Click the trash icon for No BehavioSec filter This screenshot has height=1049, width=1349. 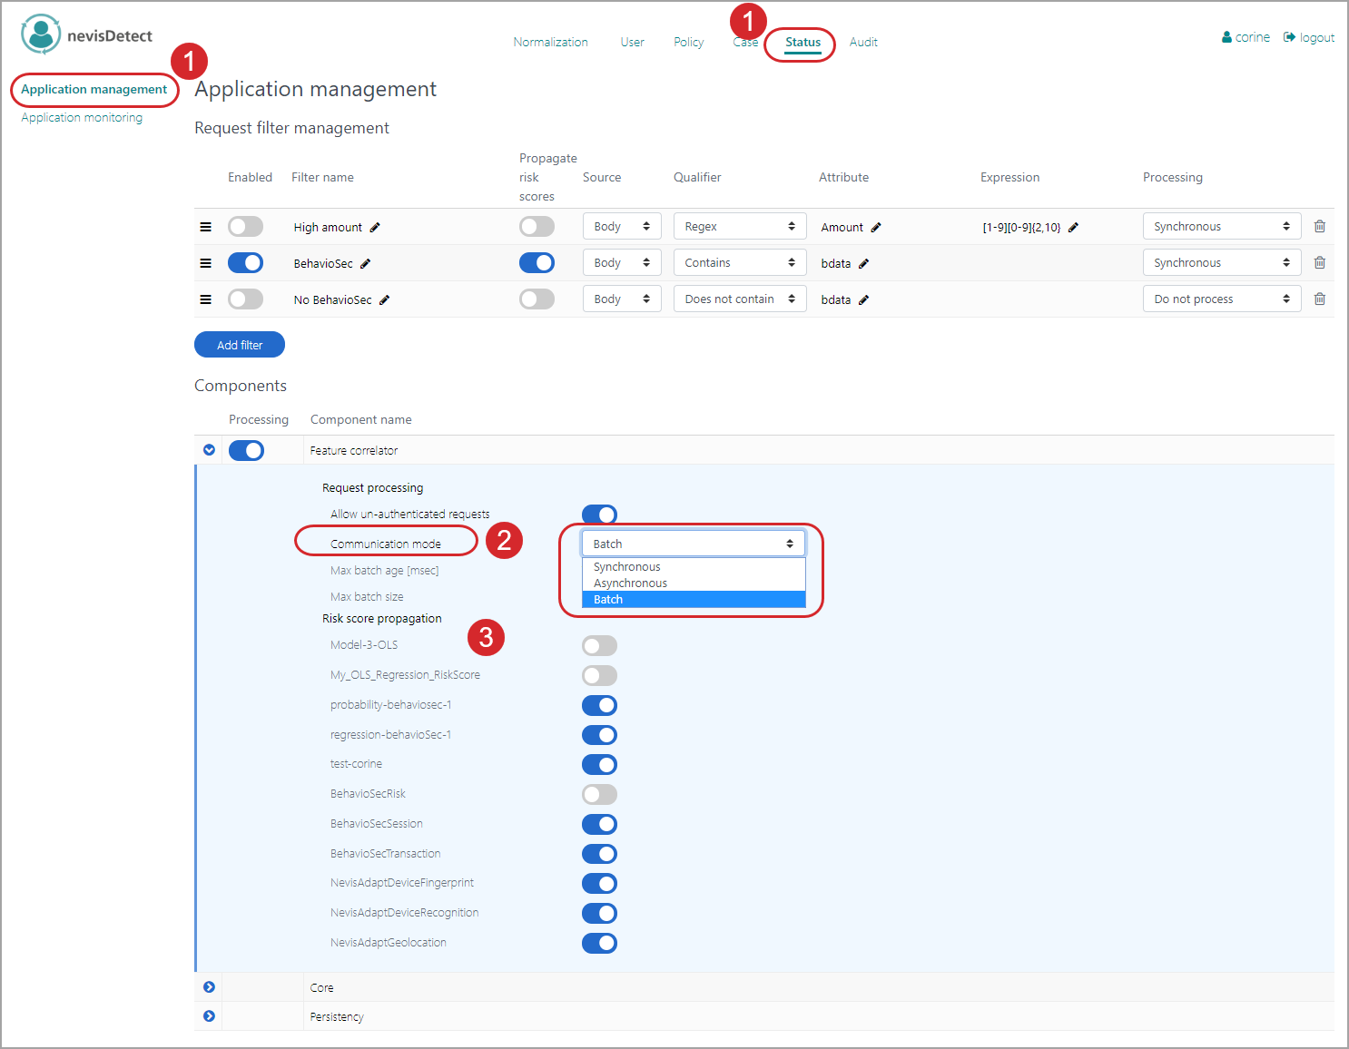(x=1319, y=299)
